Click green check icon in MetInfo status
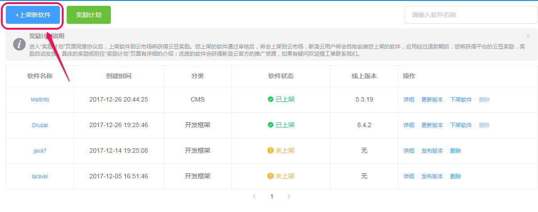 coord(270,100)
